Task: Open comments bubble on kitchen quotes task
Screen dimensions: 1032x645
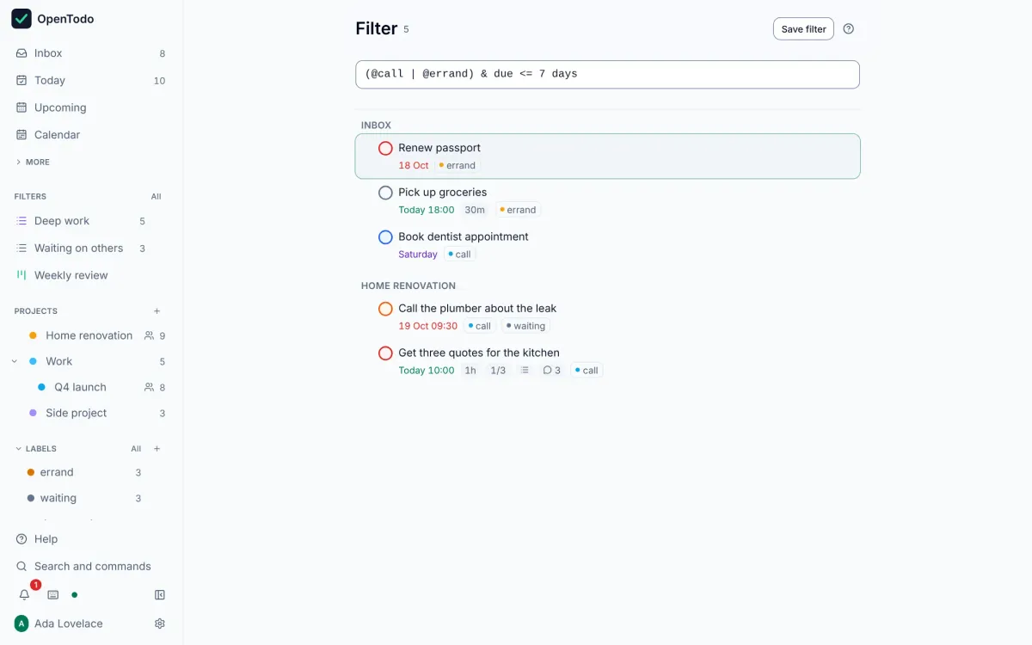Action: point(552,371)
